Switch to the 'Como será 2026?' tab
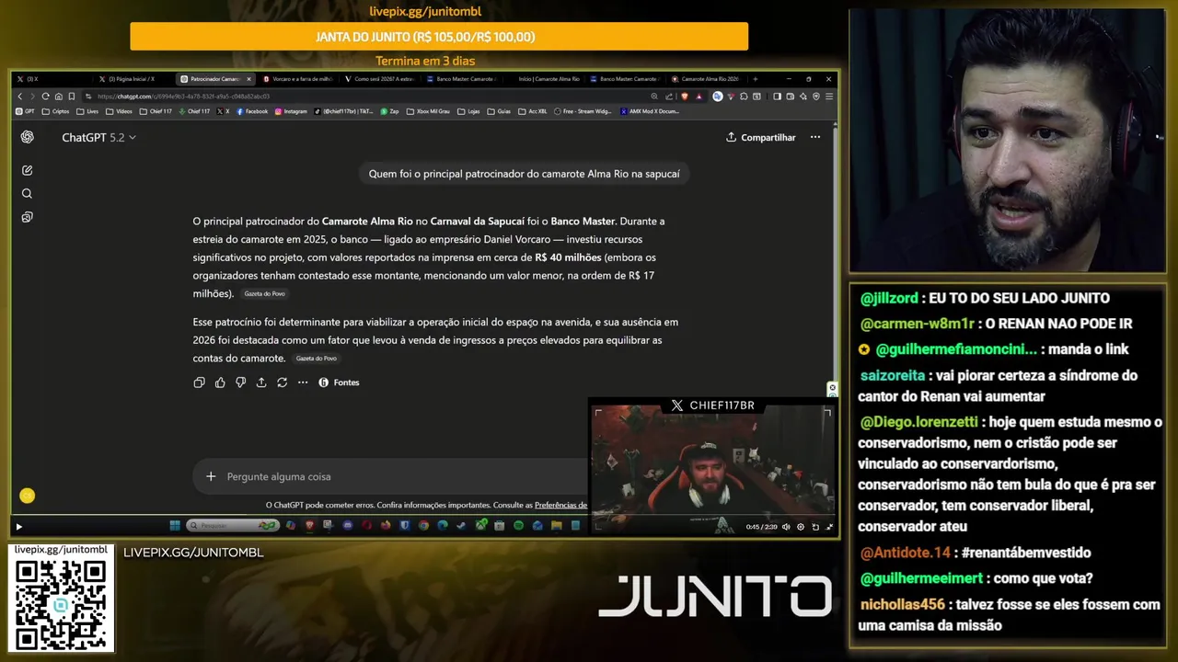 click(381, 79)
